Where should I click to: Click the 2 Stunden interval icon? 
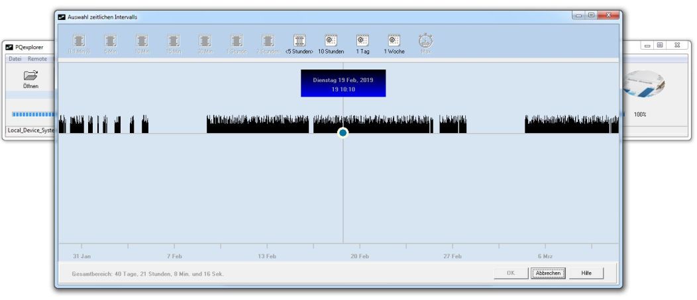pos(268,41)
